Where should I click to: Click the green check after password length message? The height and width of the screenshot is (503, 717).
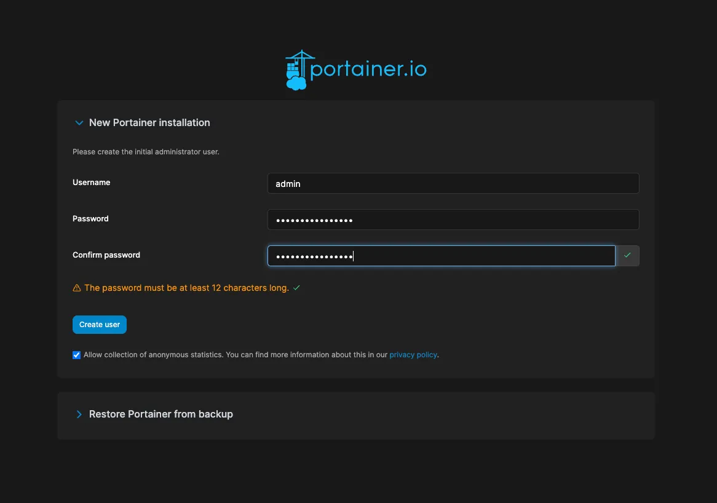tap(296, 288)
